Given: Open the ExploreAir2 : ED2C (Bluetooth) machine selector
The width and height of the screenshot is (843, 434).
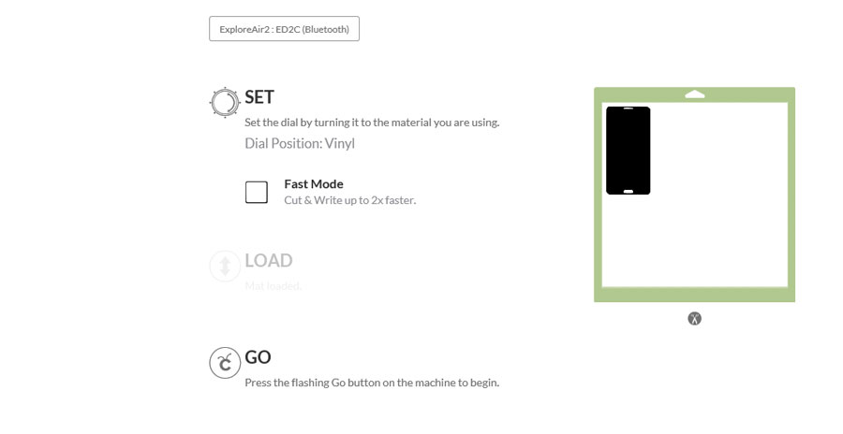Looking at the screenshot, I should [284, 29].
